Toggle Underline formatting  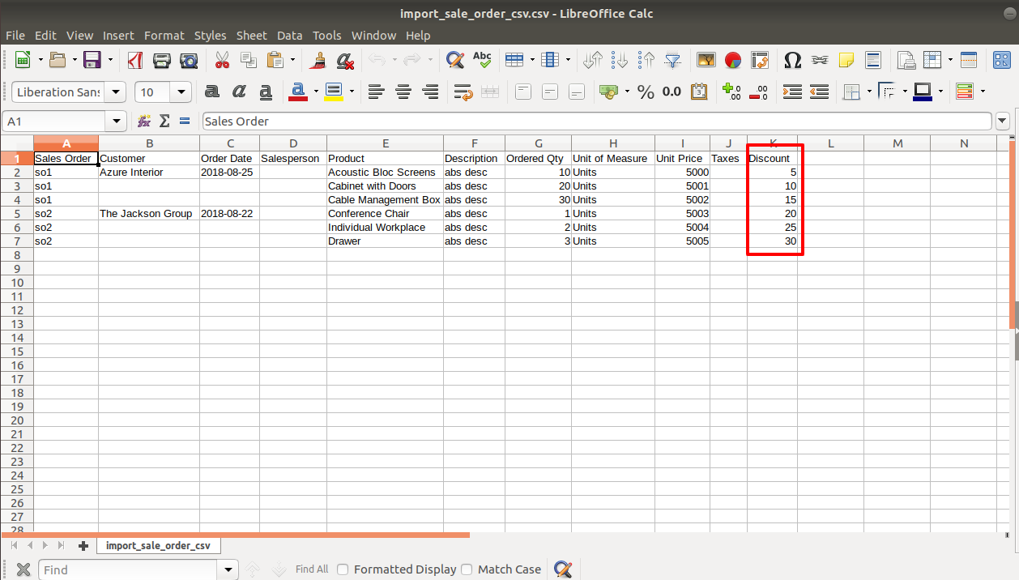click(266, 92)
